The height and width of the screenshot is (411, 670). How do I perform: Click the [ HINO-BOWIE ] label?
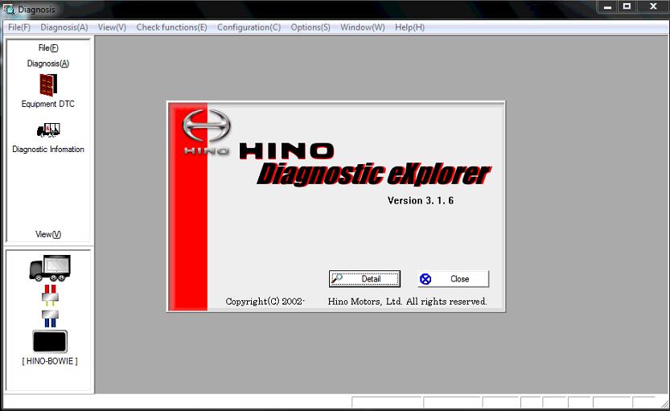tap(50, 361)
